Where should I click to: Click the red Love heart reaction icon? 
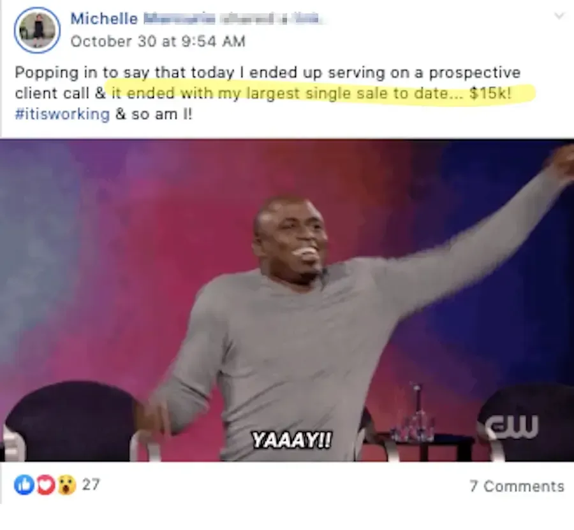(45, 485)
